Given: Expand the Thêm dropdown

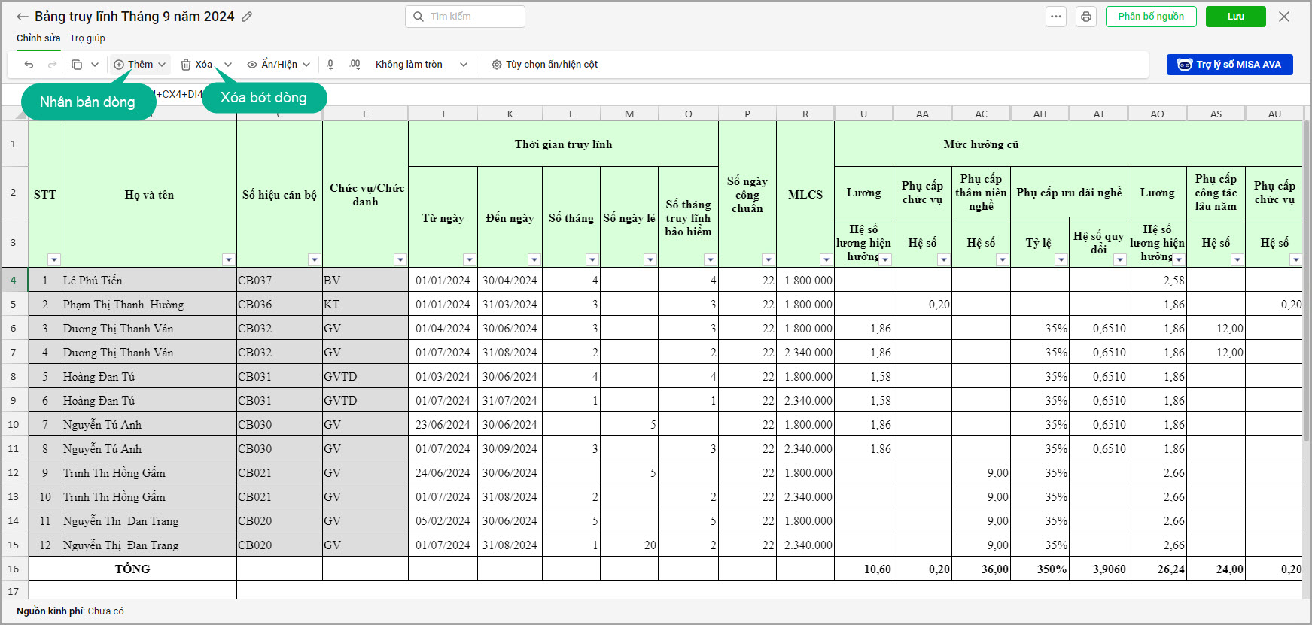Looking at the screenshot, I should [162, 65].
